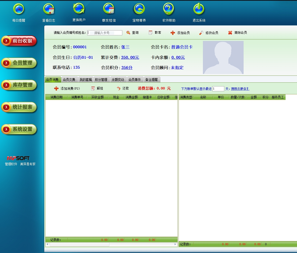Open the 每日提醒 daily reminder icon

(x=19, y=9)
